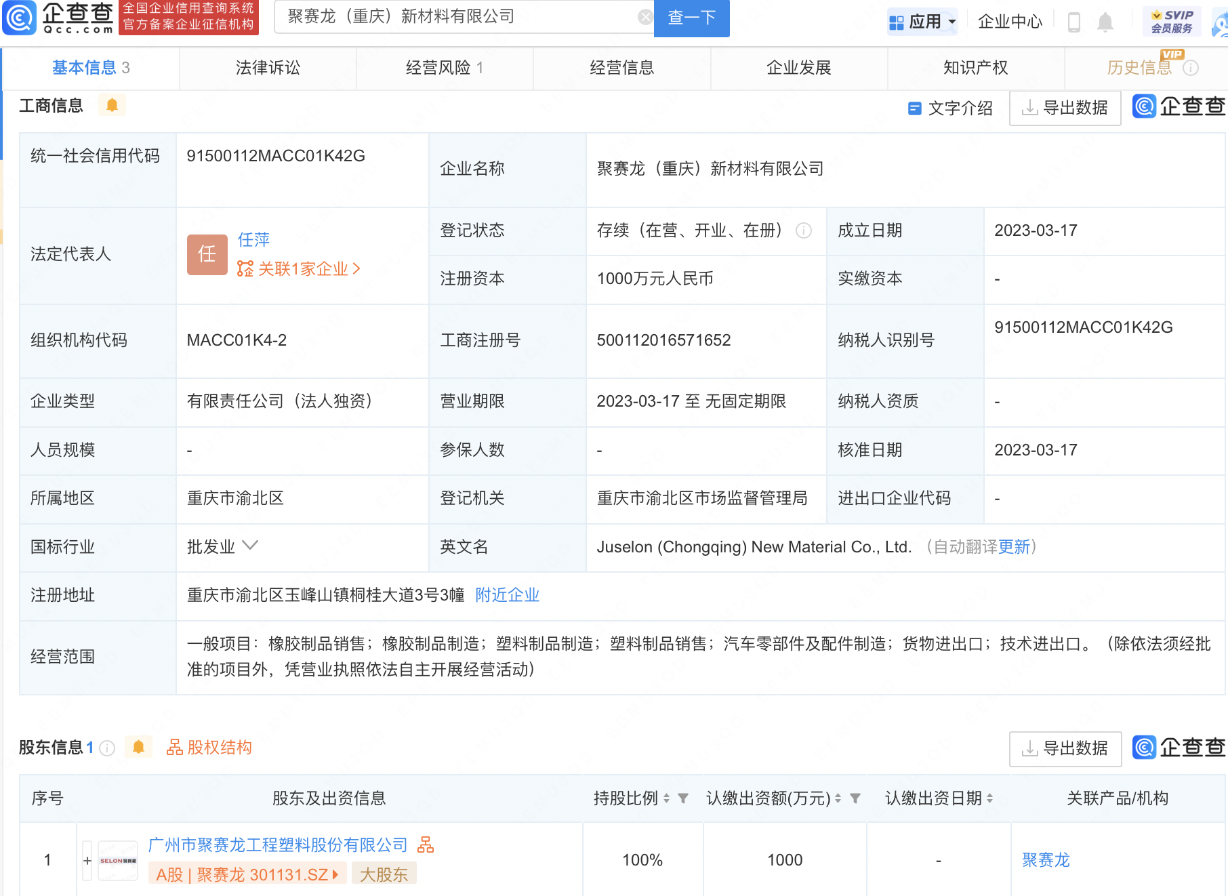
Task: Click the mobile phone icon
Action: click(1074, 22)
